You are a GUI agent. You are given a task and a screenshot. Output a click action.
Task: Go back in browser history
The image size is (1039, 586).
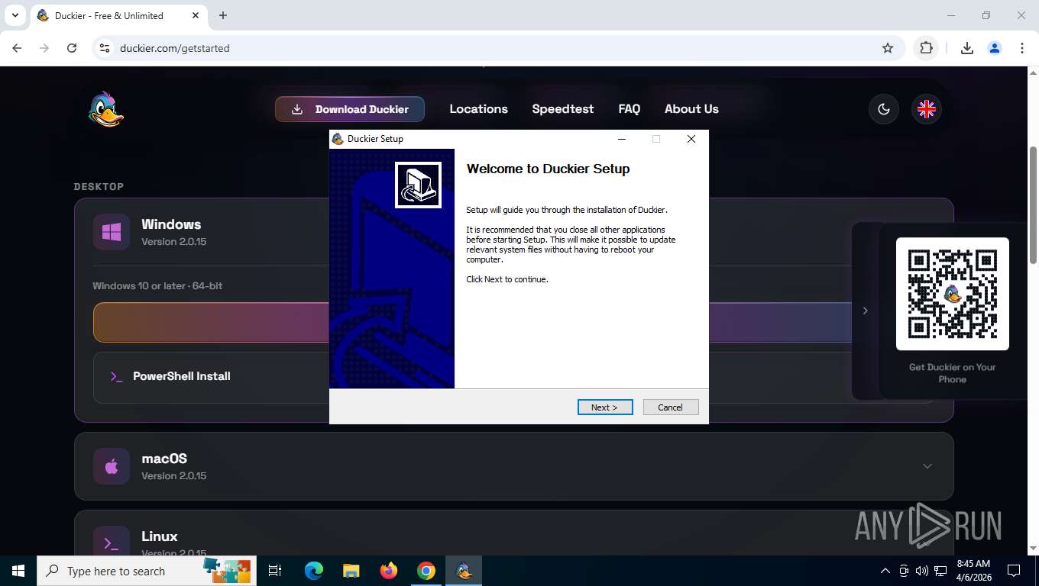pyautogui.click(x=17, y=48)
